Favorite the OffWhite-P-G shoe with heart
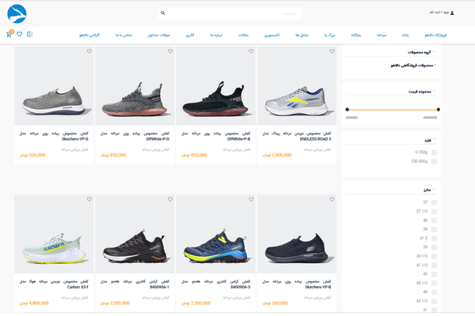 click(x=170, y=51)
